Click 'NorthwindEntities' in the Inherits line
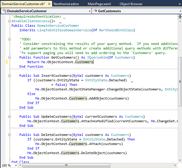This screenshot has height=168, width=182. (116, 30)
